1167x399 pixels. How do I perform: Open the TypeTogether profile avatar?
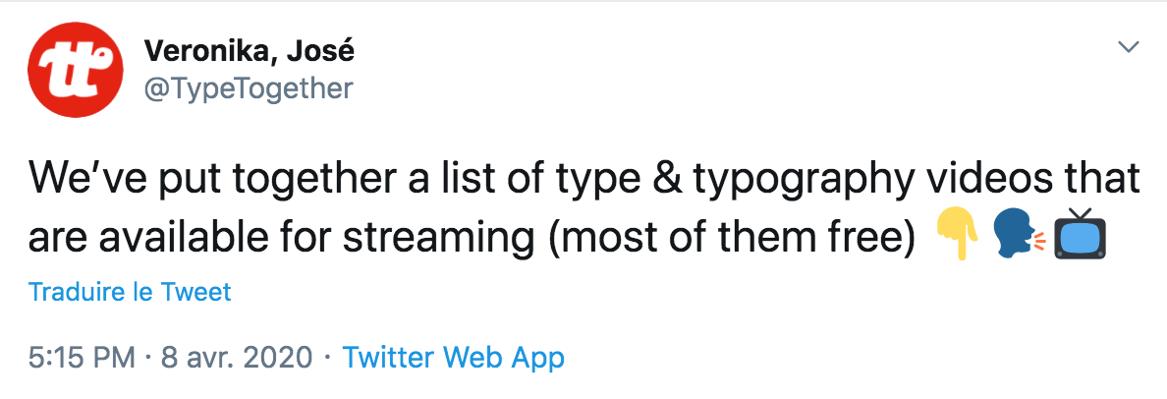[75, 70]
